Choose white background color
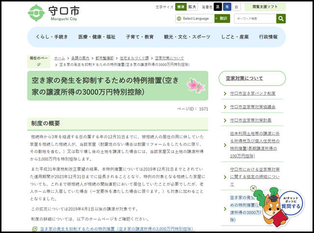This screenshot has height=233, width=314. (236, 7)
